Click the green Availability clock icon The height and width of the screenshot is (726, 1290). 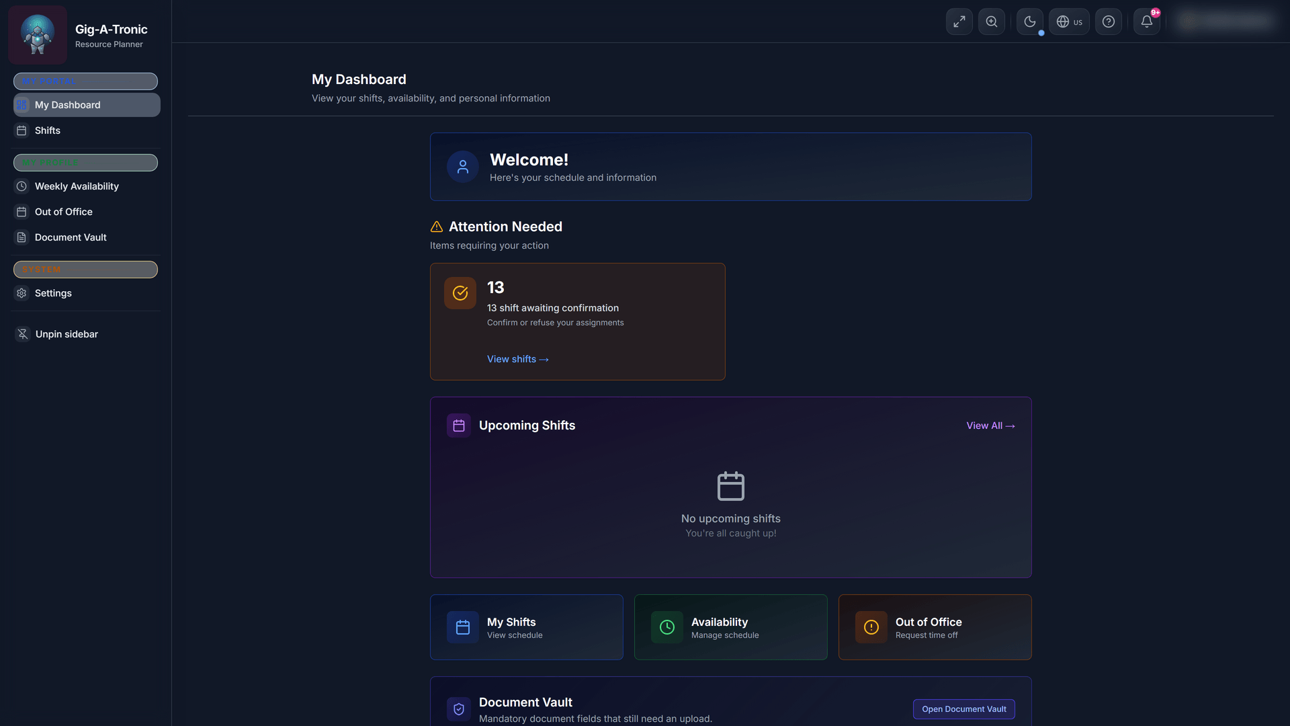pyautogui.click(x=667, y=627)
